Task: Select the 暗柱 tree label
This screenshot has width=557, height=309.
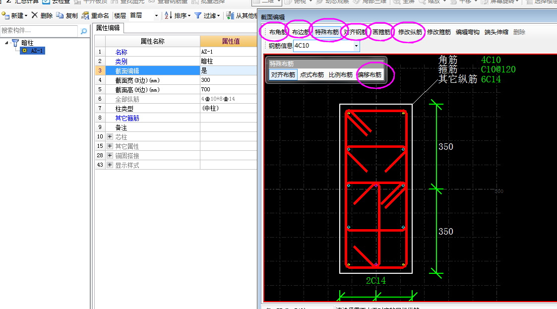Action: pyautogui.click(x=27, y=43)
